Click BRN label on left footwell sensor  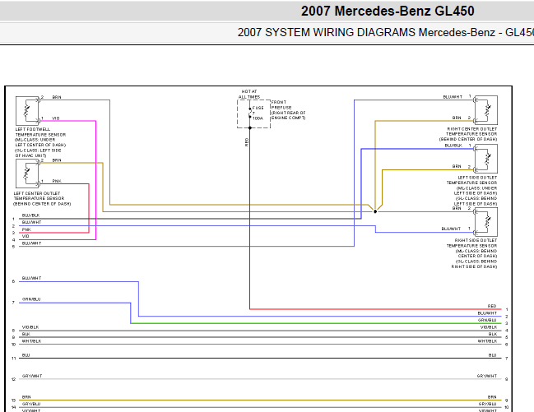[57, 97]
